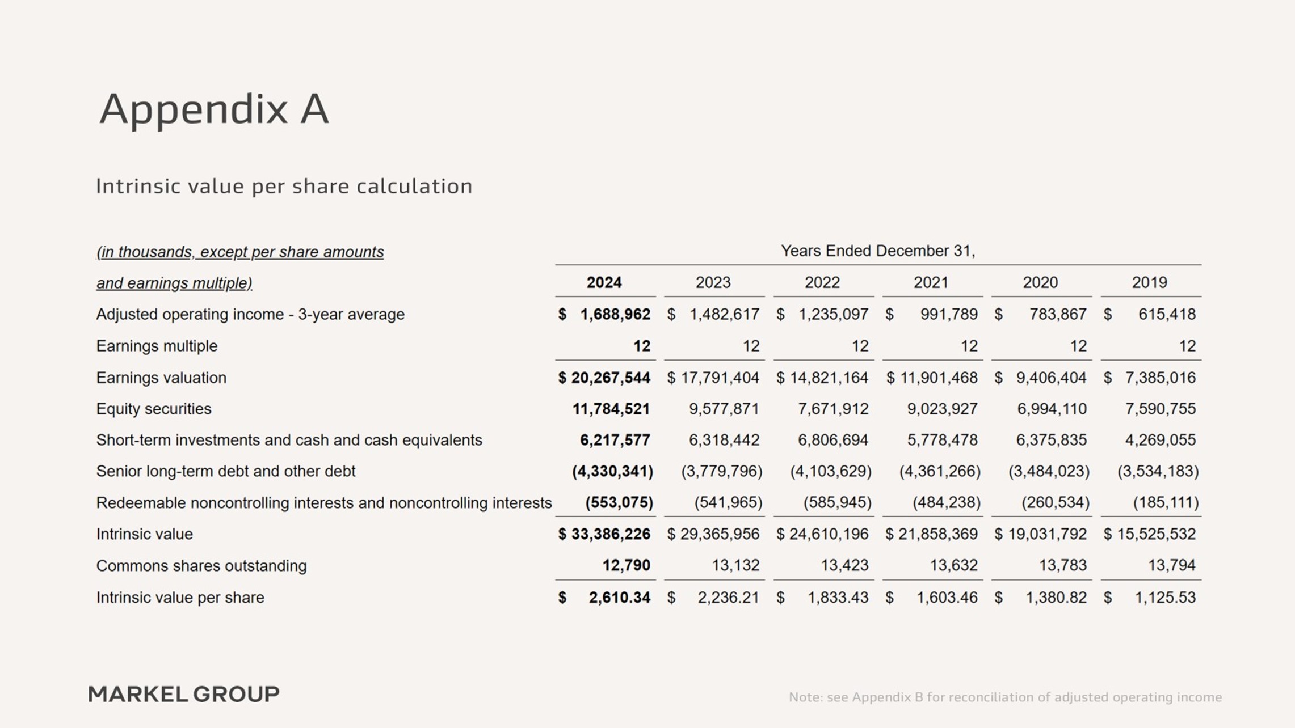
Task: Click the 'Commons shares outstanding' row label
Action: click(201, 566)
